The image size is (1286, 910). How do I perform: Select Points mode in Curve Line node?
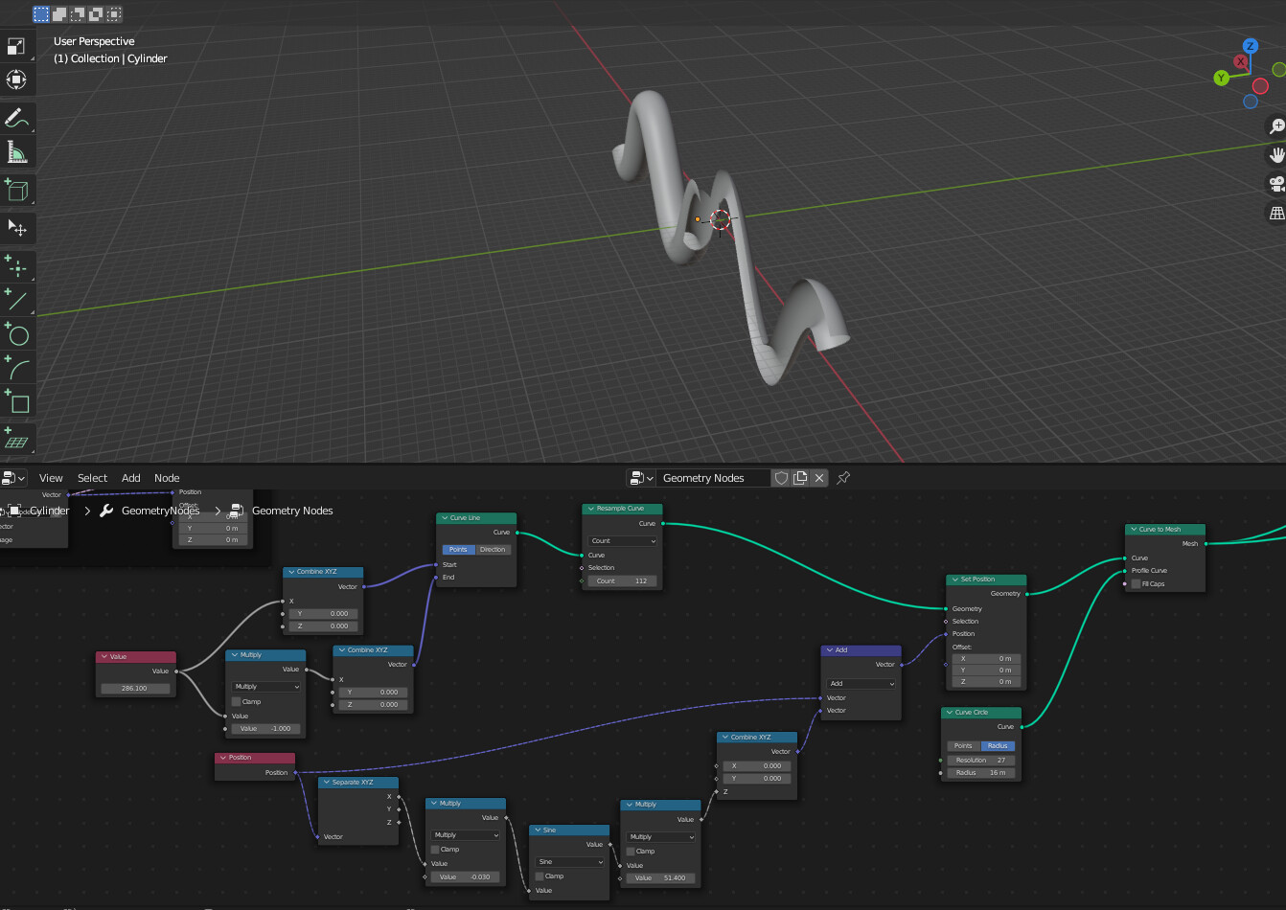point(458,550)
